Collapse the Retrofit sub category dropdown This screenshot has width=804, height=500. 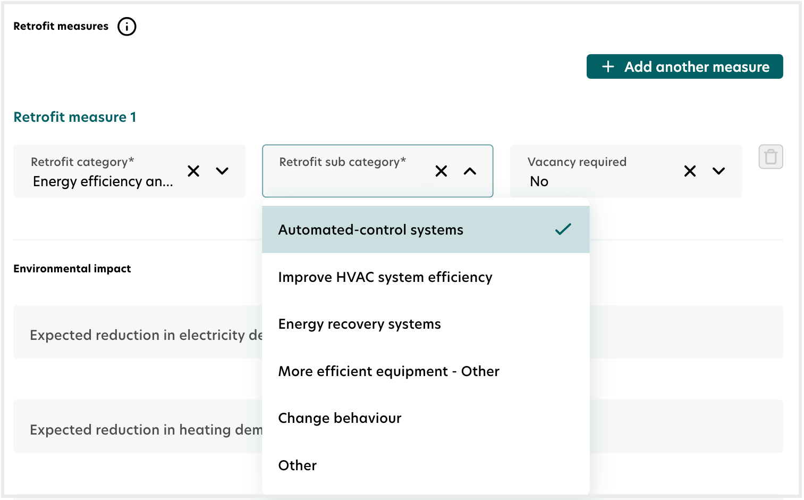470,171
